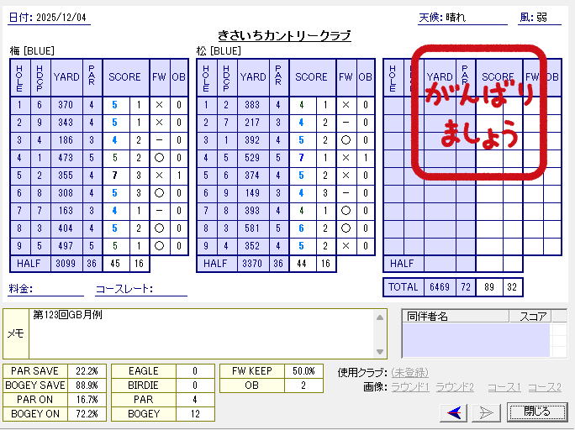Click the スコア column header in companion list
This screenshot has height=430, width=575.
(x=534, y=317)
